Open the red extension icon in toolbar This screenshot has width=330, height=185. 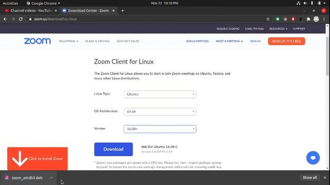[x=293, y=19]
